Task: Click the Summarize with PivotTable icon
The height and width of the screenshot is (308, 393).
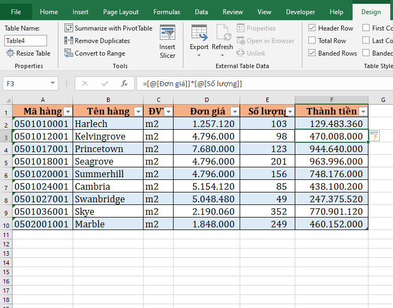Action: pyautogui.click(x=69, y=28)
